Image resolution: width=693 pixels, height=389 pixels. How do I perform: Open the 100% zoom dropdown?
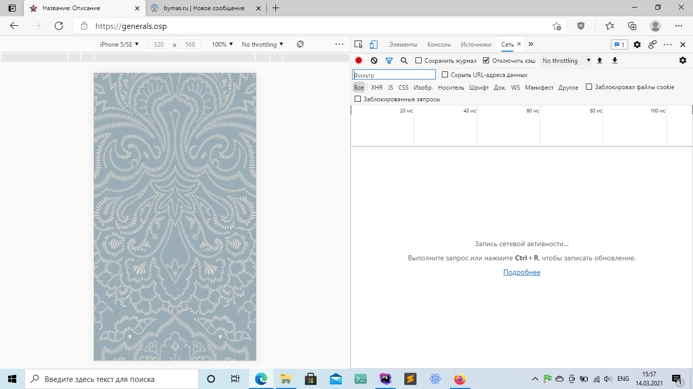pyautogui.click(x=222, y=45)
